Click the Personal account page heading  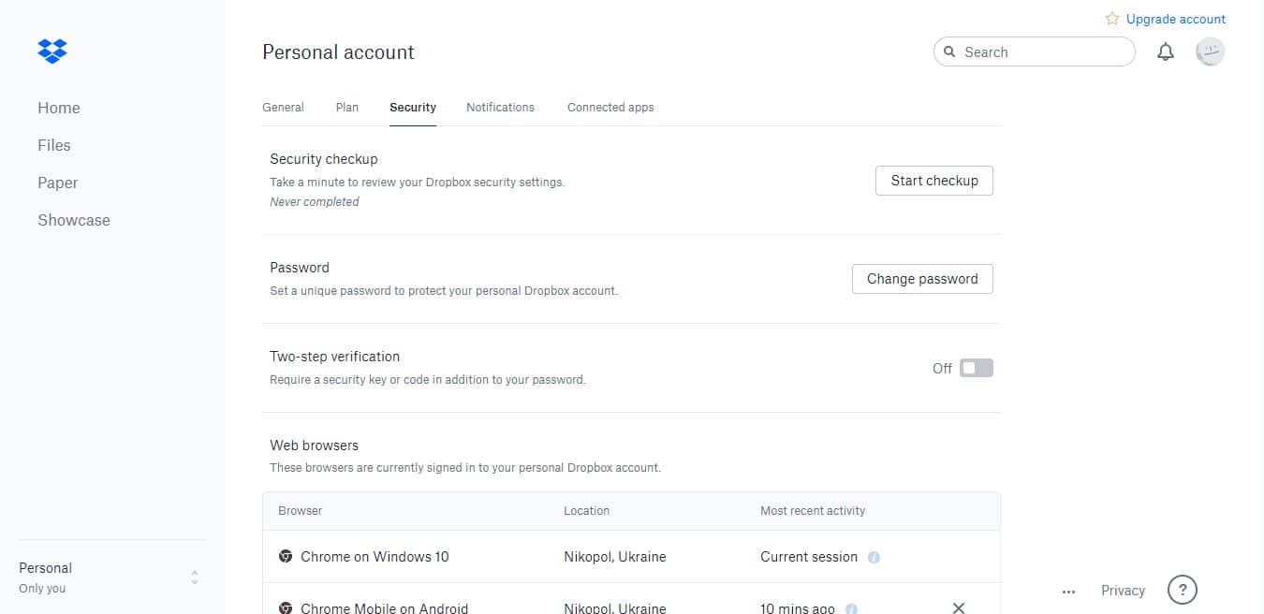[338, 52]
